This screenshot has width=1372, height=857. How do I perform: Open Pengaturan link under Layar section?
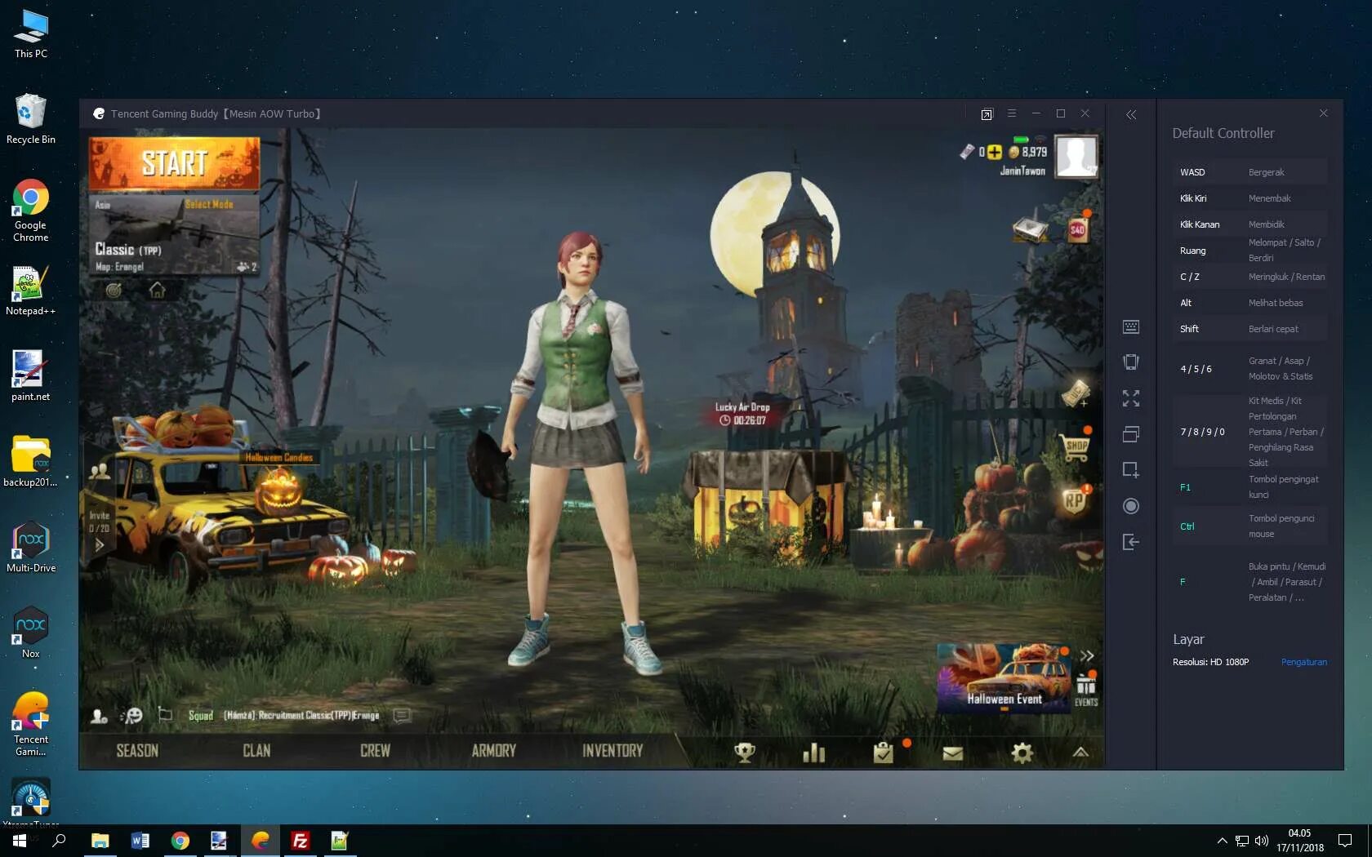1303,662
